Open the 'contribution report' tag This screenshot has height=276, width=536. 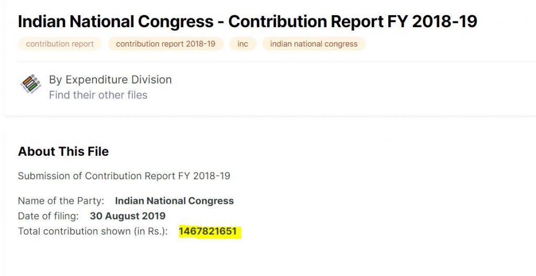pyautogui.click(x=60, y=44)
